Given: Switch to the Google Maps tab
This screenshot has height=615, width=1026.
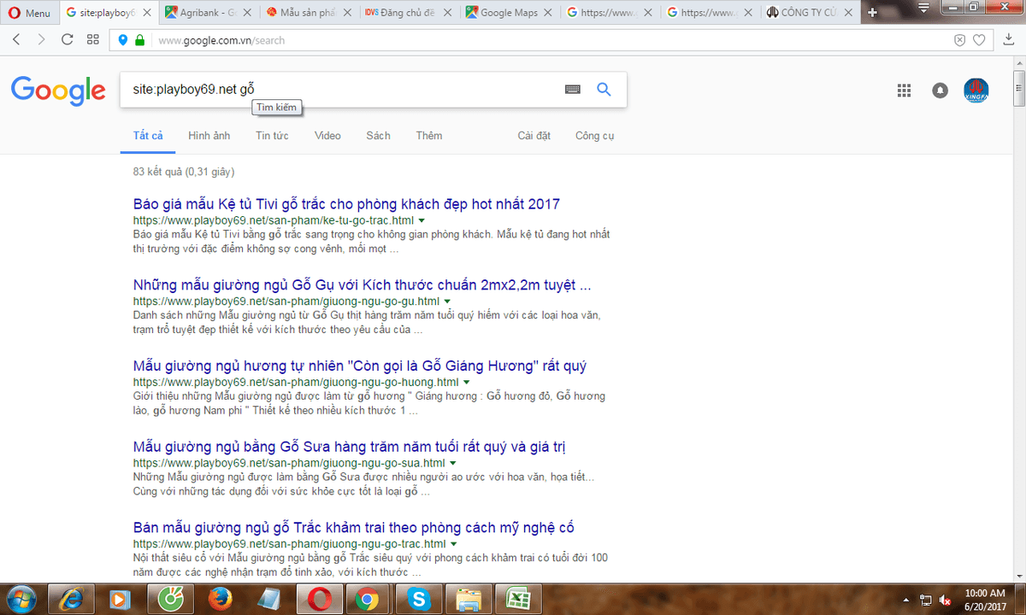Looking at the screenshot, I should pyautogui.click(x=509, y=13).
